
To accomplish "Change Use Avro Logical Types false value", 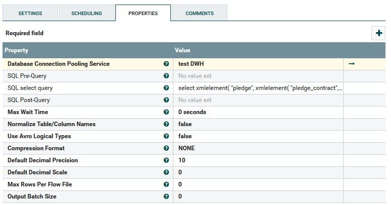I will (x=258, y=136).
